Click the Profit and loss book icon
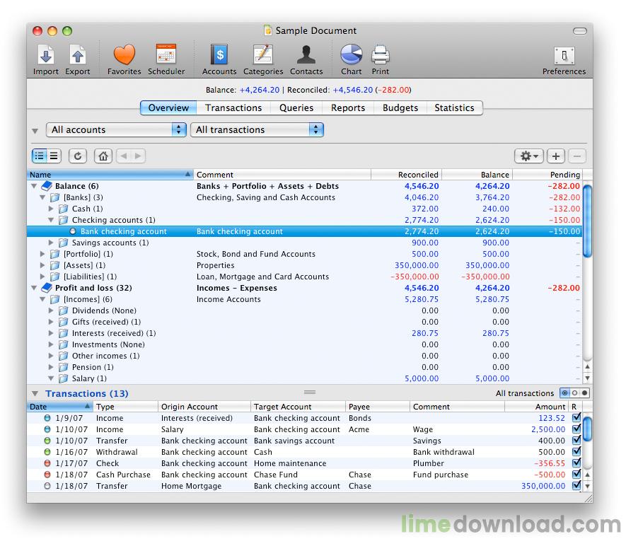The height and width of the screenshot is (546, 626). 47,288
